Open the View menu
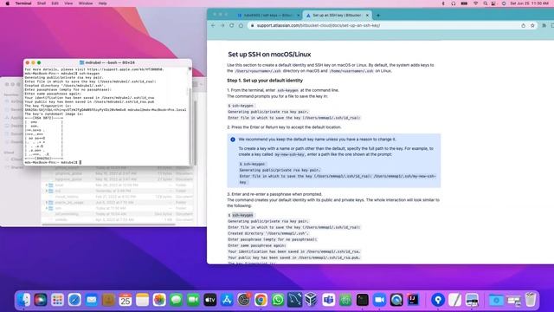 point(68,3)
